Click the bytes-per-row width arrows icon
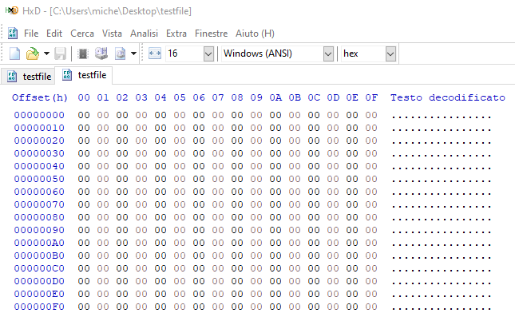515x313 pixels. [x=154, y=53]
